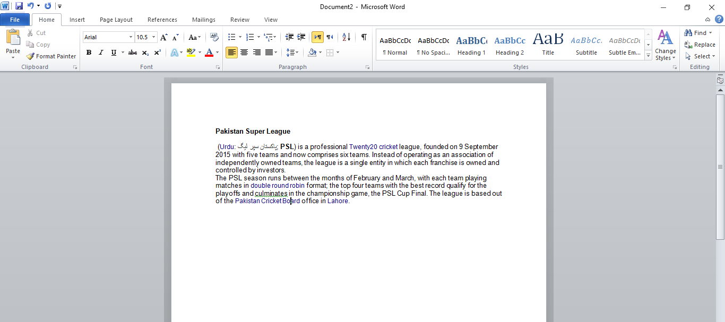Viewport: 725px width, 322px height.
Task: Switch to the Page Layout tab
Action: pyautogui.click(x=116, y=20)
